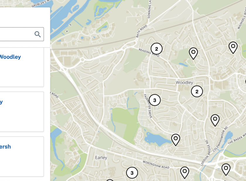The image size is (246, 181).
Task: Click the pin below the Reading Road cluster
Action: pyautogui.click(x=194, y=52)
